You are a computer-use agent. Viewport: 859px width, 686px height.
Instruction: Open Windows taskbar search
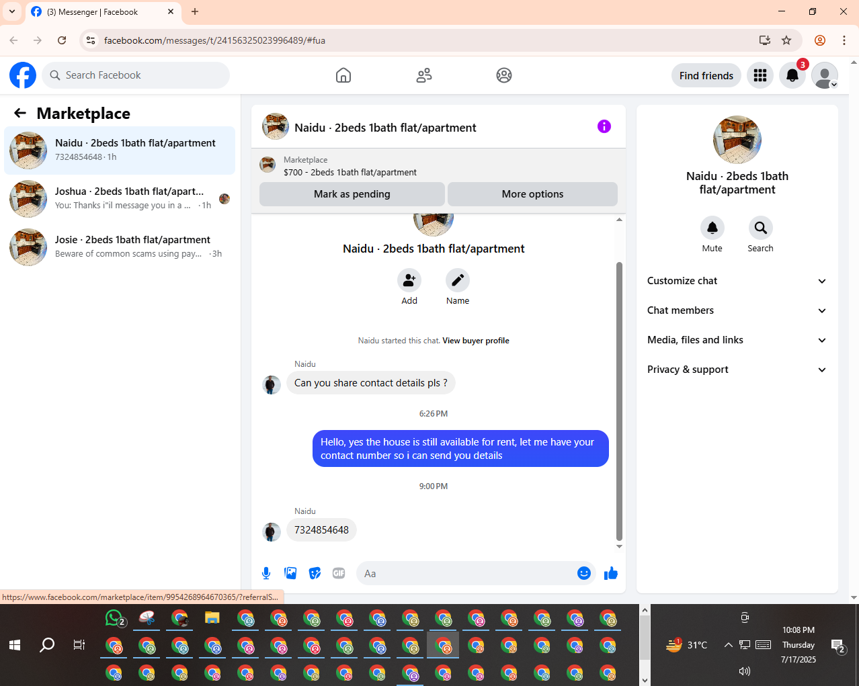(47, 645)
